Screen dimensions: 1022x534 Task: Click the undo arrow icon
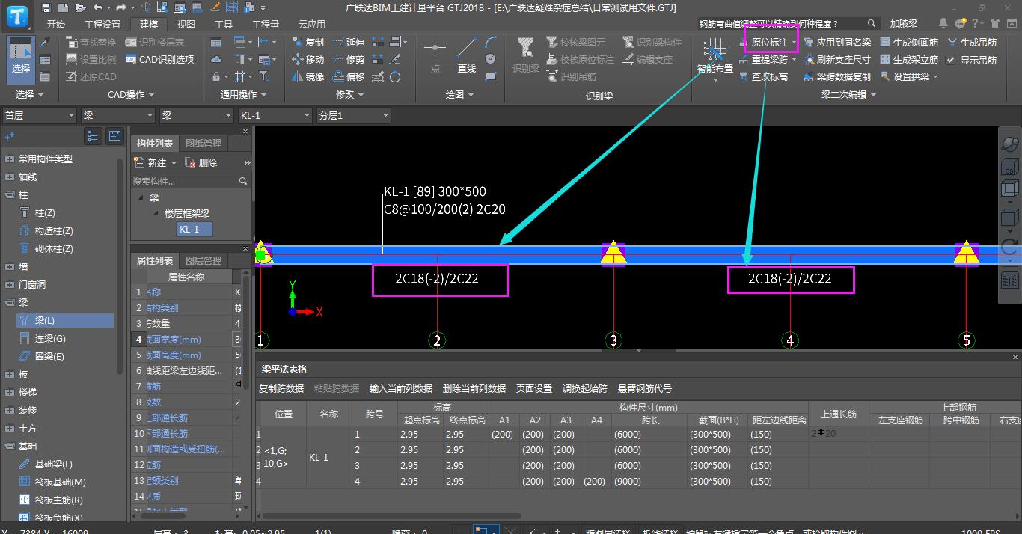coord(98,7)
